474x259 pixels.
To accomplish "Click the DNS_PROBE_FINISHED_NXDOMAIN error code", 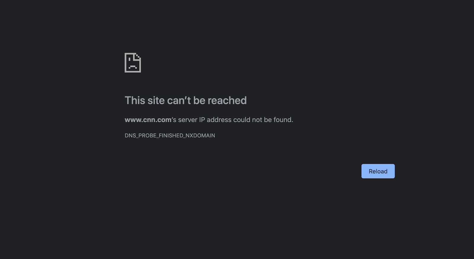I will pyautogui.click(x=170, y=135).
